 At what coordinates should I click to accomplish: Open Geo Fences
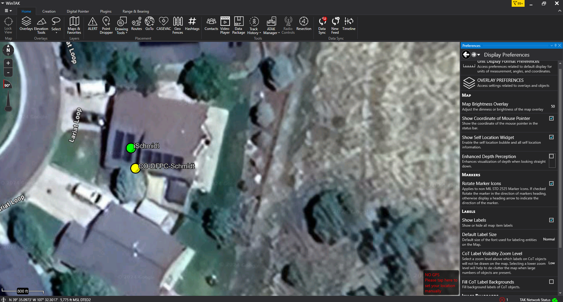click(x=178, y=26)
